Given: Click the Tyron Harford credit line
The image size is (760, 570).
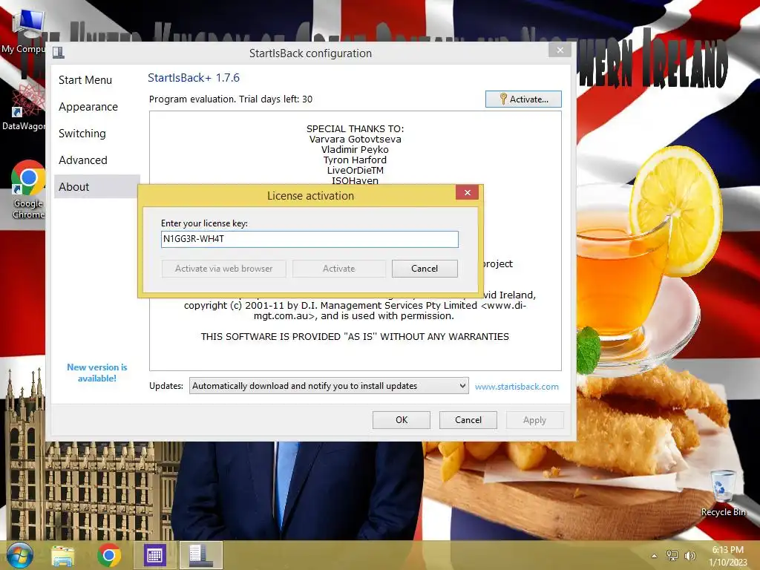Looking at the screenshot, I should point(356,160).
